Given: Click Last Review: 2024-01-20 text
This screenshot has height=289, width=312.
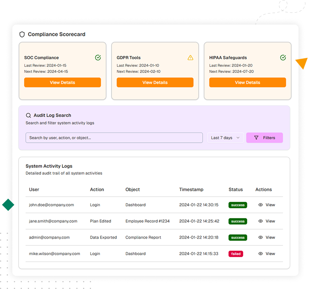Looking at the screenshot, I should [x=231, y=65].
